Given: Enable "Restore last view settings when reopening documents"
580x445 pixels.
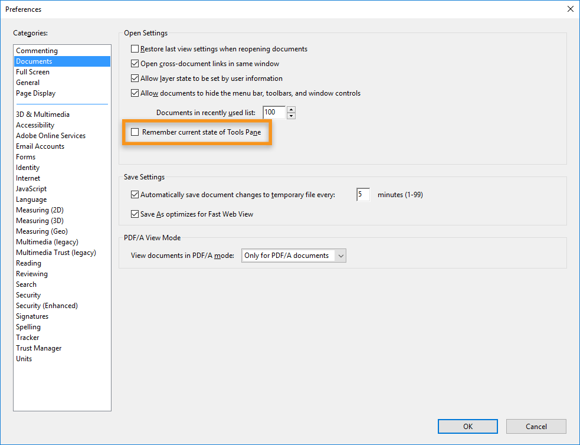Looking at the screenshot, I should 135,49.
